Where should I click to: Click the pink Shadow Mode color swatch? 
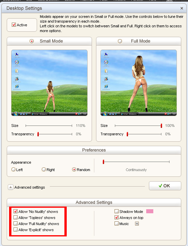click(150, 211)
